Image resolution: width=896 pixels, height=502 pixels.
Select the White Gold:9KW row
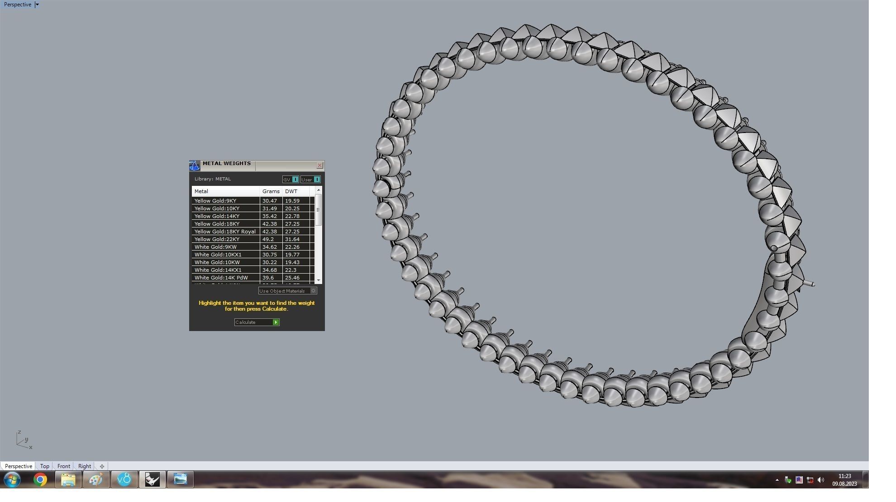(253, 247)
